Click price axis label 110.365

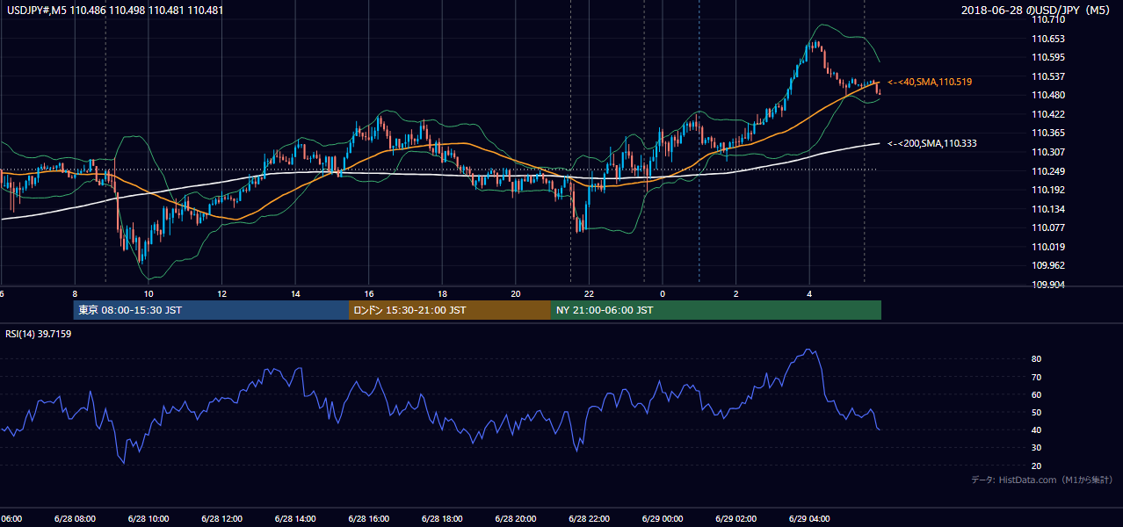pyautogui.click(x=1049, y=133)
